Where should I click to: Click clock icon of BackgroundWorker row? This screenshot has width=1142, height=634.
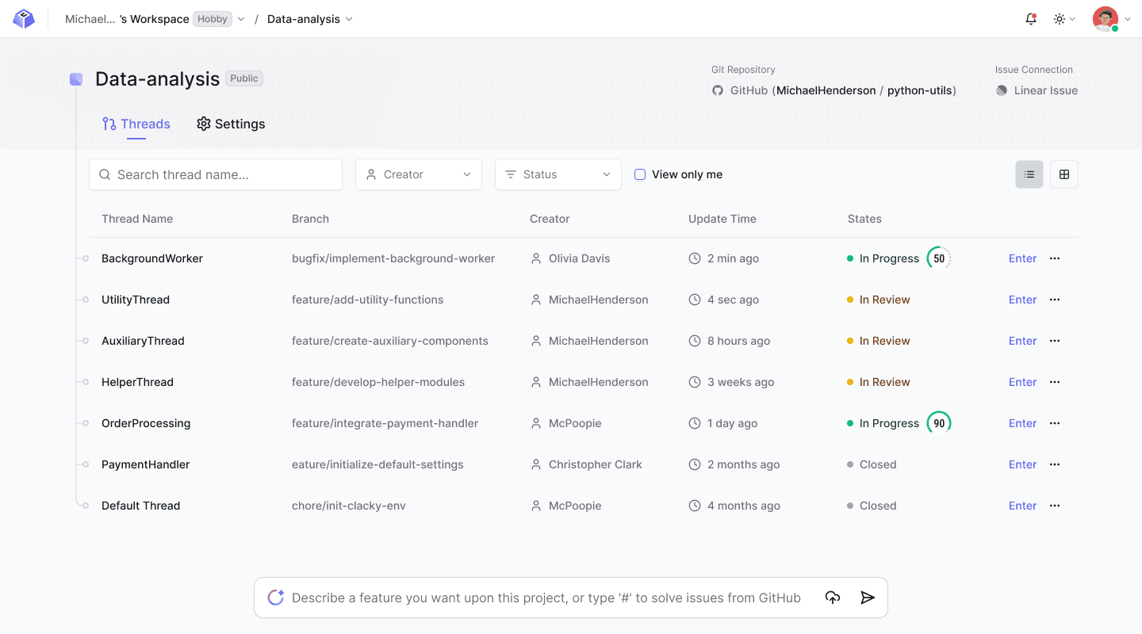click(x=695, y=258)
